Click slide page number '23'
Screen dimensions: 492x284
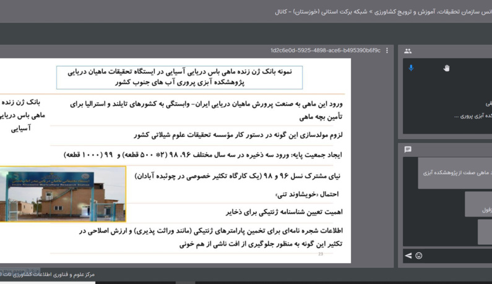[321, 254]
